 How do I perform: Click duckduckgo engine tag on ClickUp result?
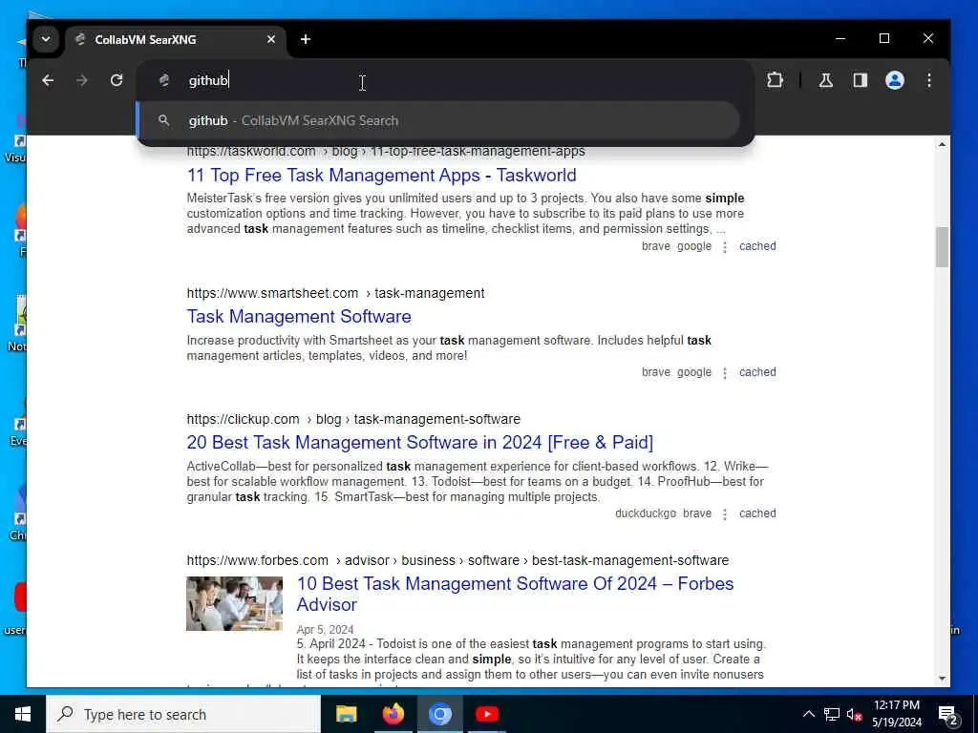coord(646,513)
